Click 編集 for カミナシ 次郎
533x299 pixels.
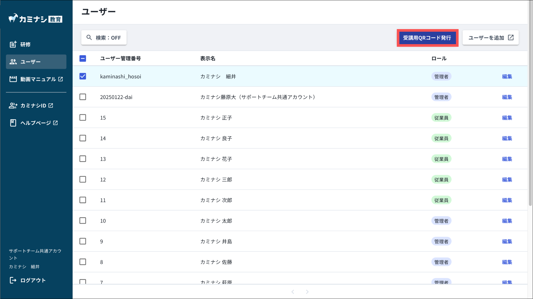click(x=507, y=200)
